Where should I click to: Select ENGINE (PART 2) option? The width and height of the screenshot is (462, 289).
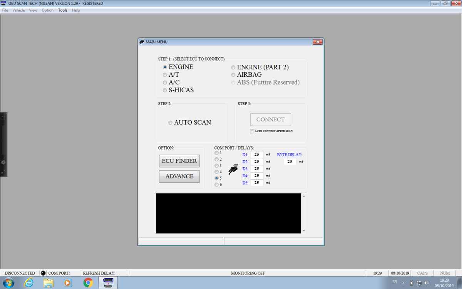point(233,67)
